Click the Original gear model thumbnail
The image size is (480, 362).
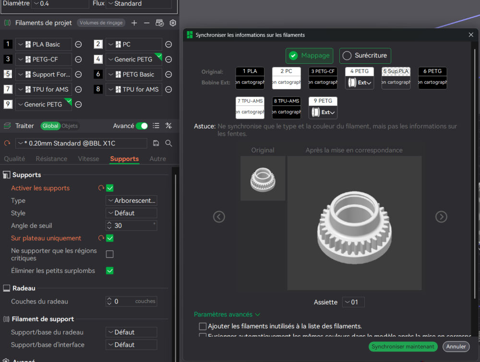[263, 178]
